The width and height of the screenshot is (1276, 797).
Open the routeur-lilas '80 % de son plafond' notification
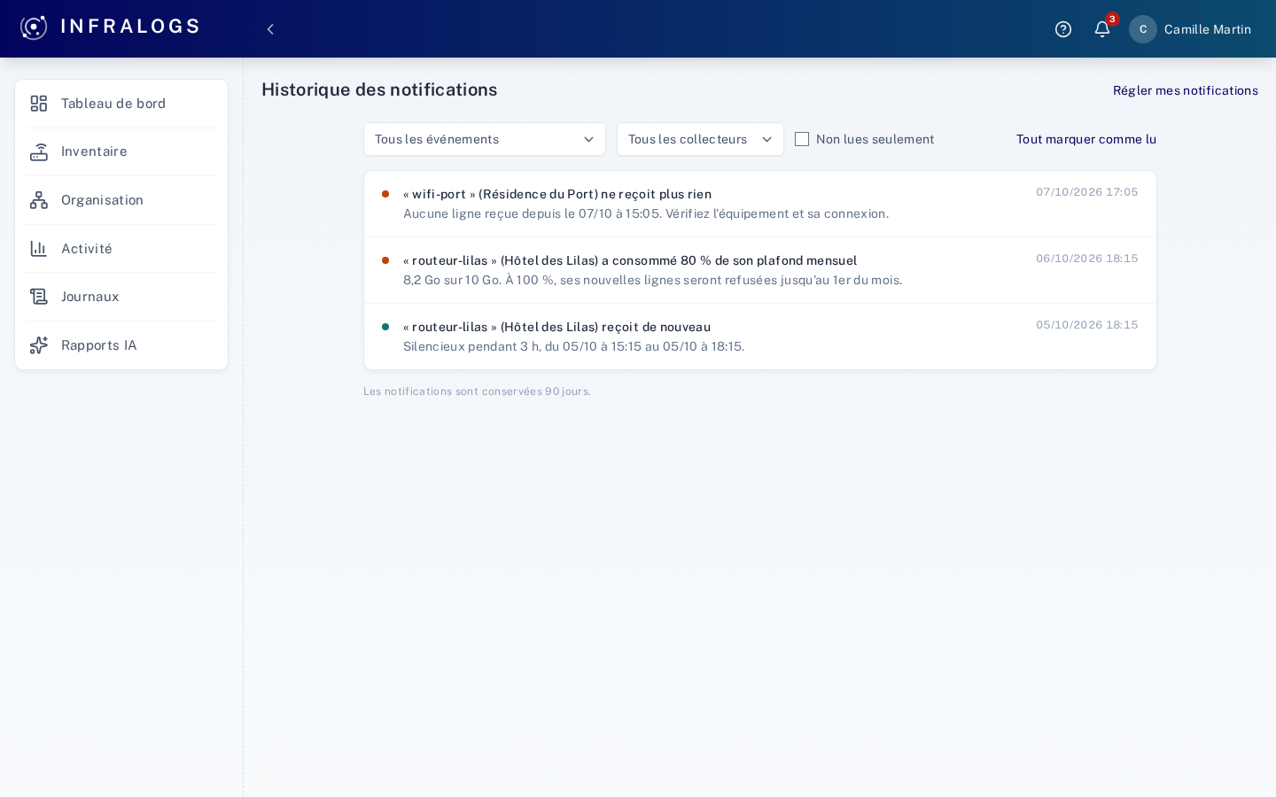(760, 270)
